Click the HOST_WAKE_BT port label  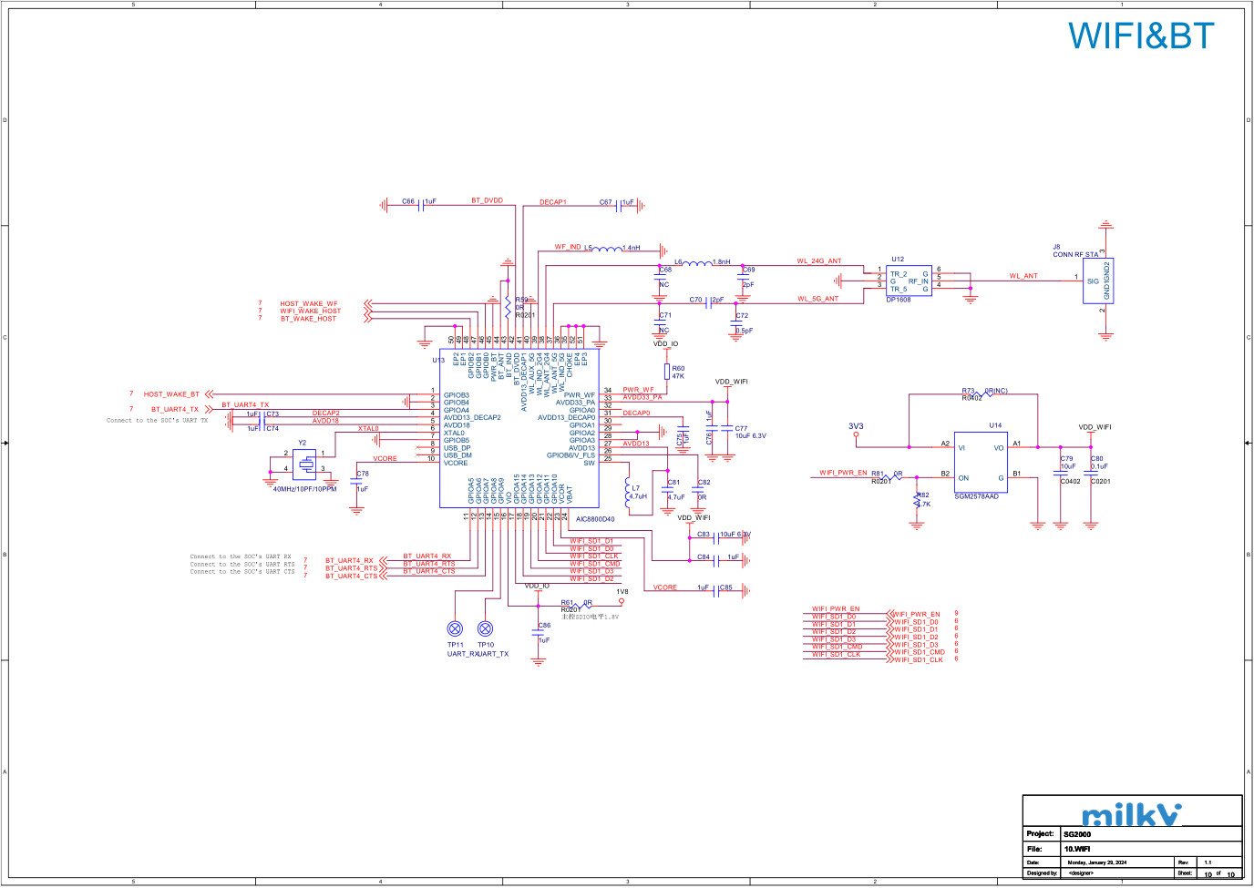pos(171,394)
